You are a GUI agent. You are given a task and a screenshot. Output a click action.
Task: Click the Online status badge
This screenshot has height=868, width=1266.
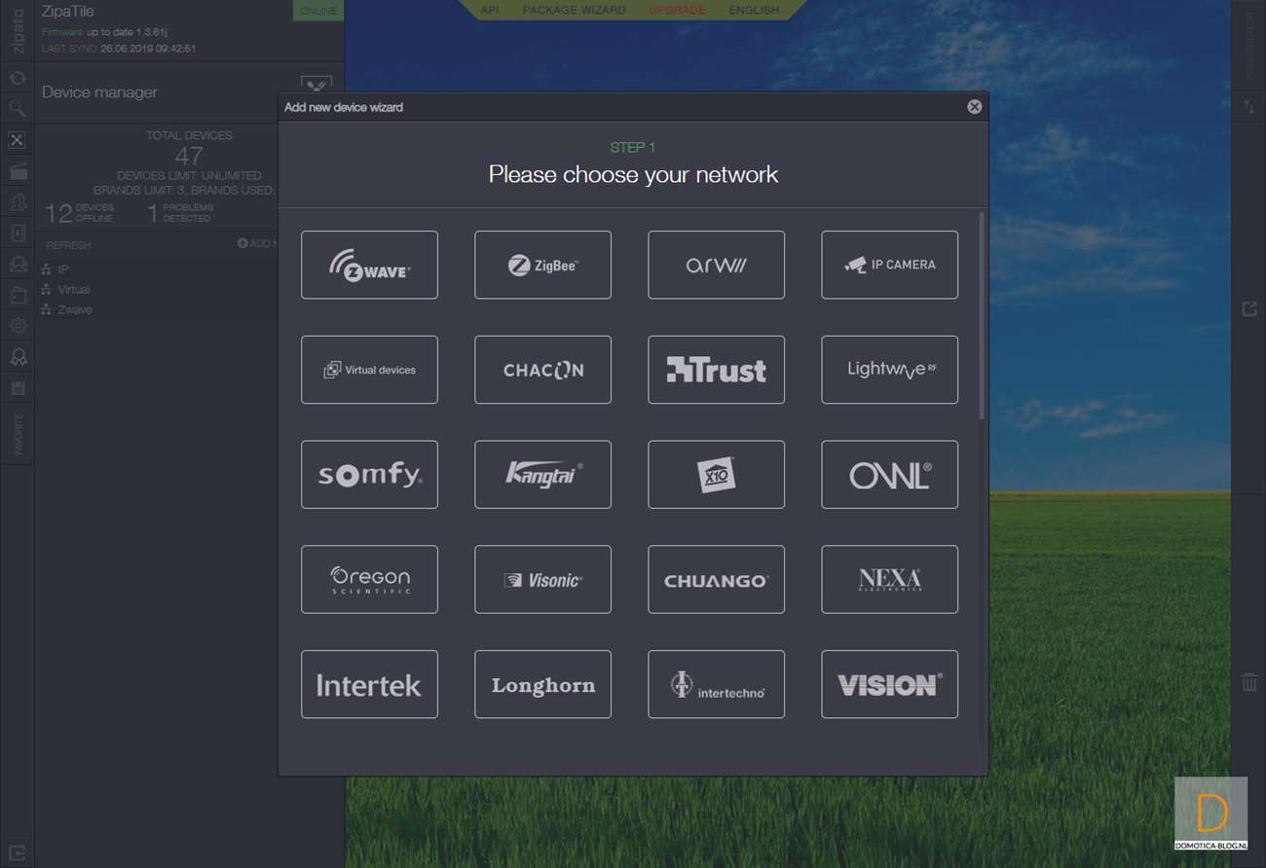click(318, 11)
